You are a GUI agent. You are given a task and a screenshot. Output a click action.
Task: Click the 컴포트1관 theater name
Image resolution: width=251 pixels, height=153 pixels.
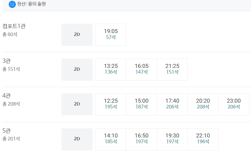(x=14, y=26)
